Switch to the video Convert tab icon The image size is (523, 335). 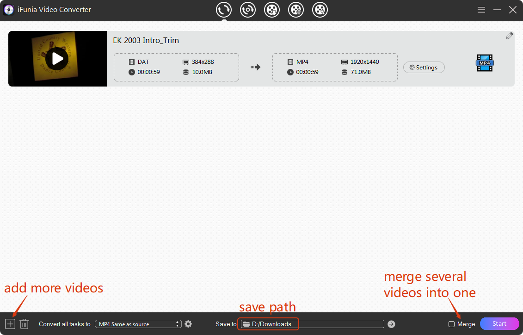pyautogui.click(x=224, y=10)
